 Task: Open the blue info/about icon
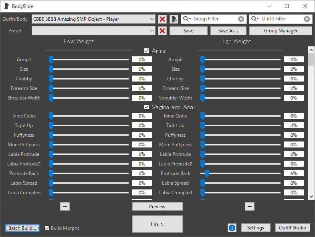(x=232, y=228)
